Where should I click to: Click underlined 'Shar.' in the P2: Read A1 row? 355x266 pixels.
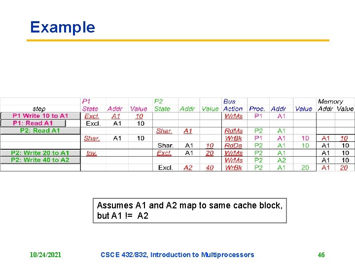[164, 131]
